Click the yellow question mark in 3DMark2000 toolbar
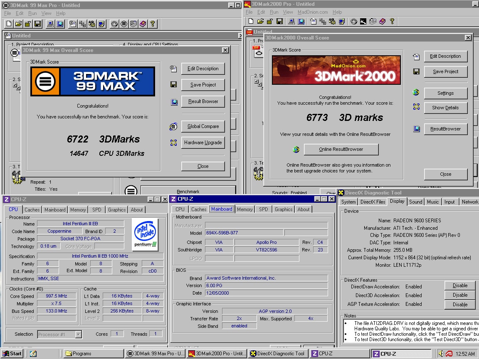This screenshot has width=479, height=359. [392, 21]
